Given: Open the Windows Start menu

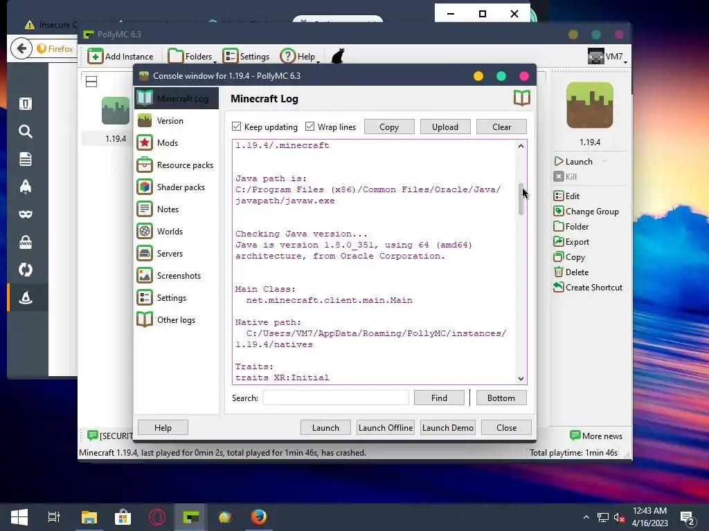Looking at the screenshot, I should click(19, 517).
